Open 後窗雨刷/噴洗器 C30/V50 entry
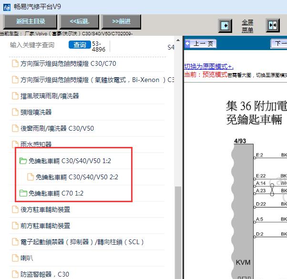Viewport: 287px width, 279px height. pyautogui.click(x=57, y=128)
